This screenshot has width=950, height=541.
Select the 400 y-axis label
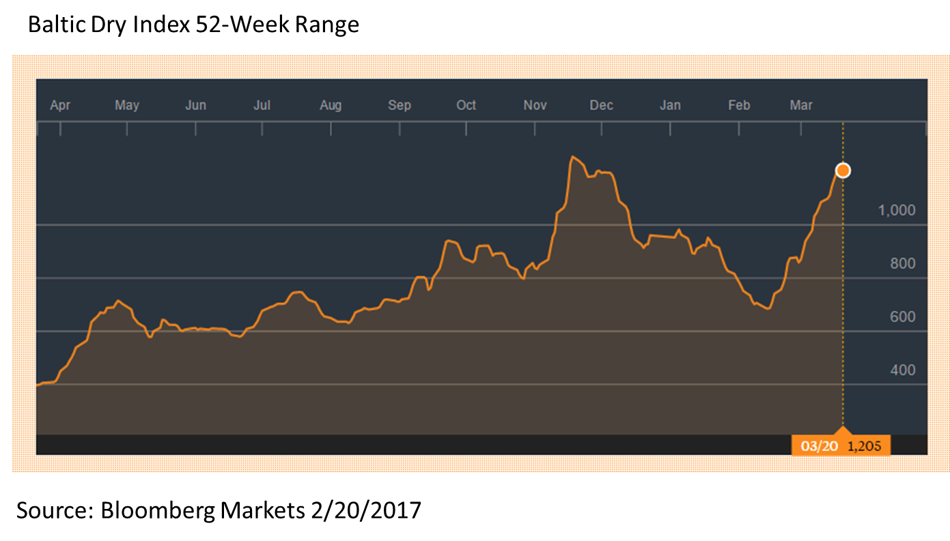(901, 370)
